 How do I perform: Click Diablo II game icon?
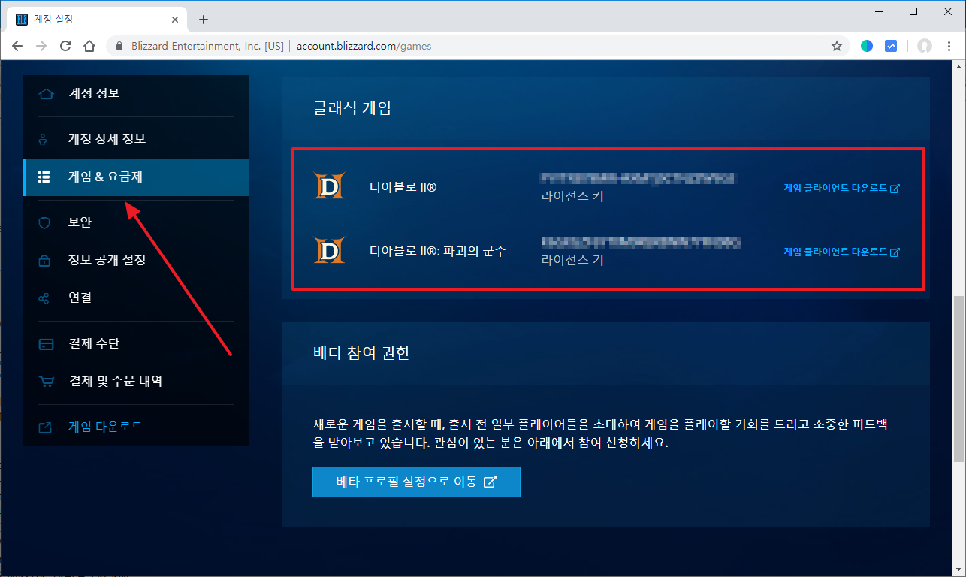coord(328,186)
